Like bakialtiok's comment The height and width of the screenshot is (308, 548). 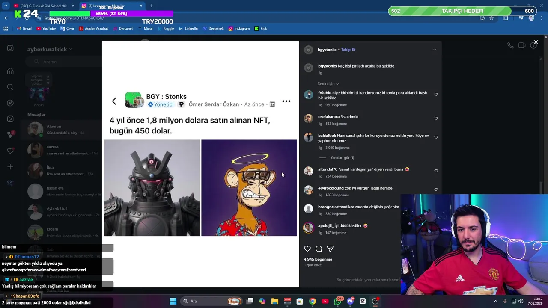click(436, 137)
